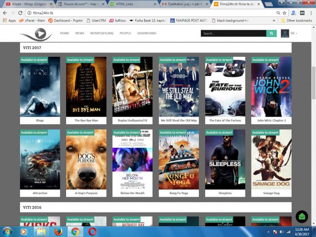
Task: Open The Fate of the Furious poster
Action: point(225,87)
